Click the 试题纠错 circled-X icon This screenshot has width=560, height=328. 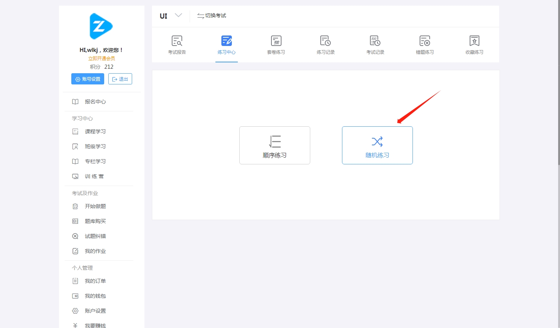[x=75, y=236]
